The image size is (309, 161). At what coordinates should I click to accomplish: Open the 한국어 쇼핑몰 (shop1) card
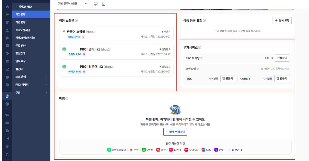(116, 34)
